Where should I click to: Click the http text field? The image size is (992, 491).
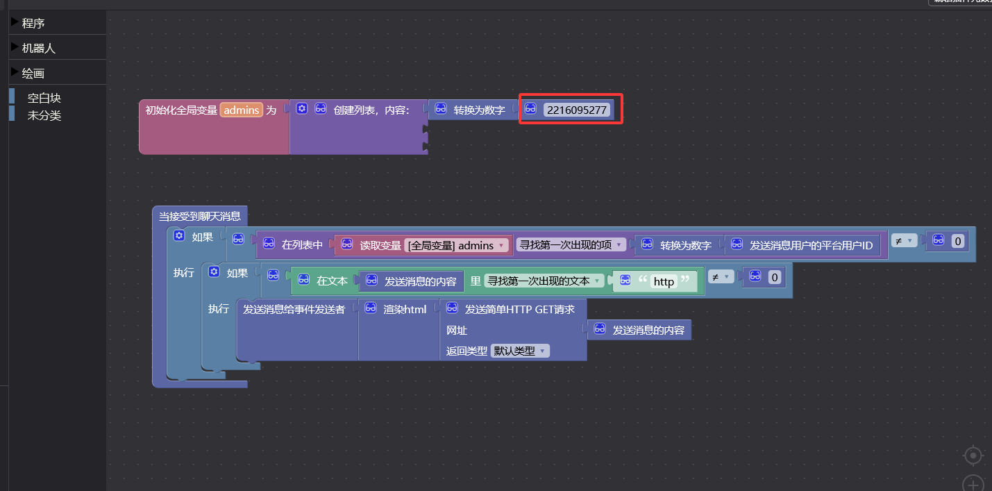coord(664,281)
